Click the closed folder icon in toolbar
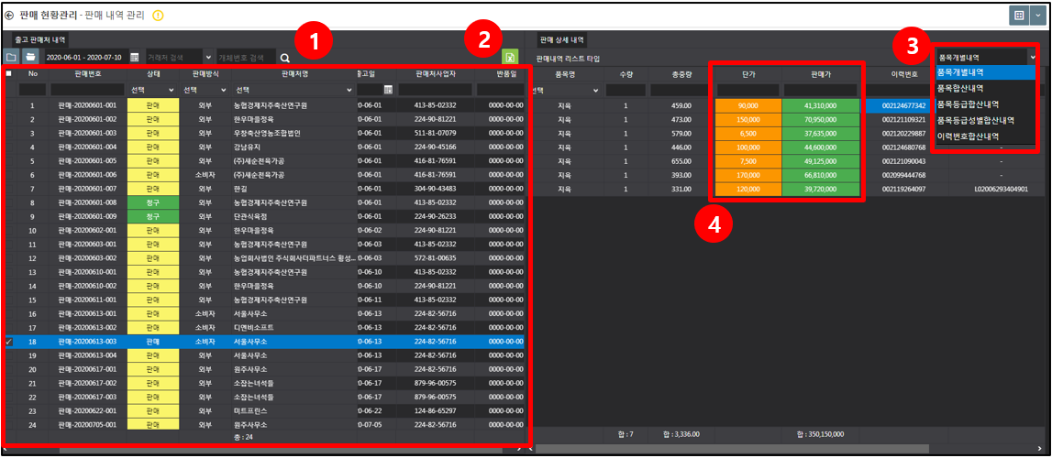The width and height of the screenshot is (1052, 458). point(11,58)
